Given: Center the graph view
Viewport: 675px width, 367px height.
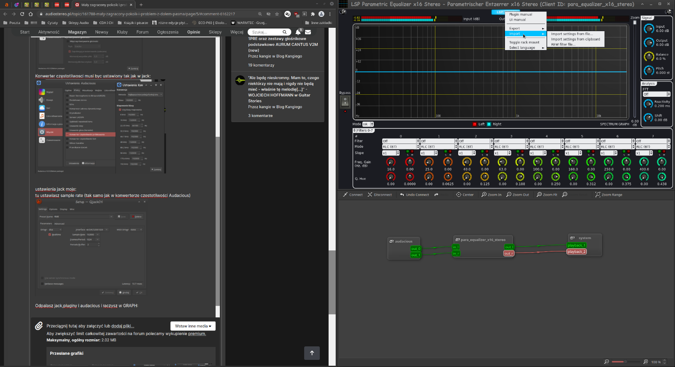Looking at the screenshot, I should point(465,194).
